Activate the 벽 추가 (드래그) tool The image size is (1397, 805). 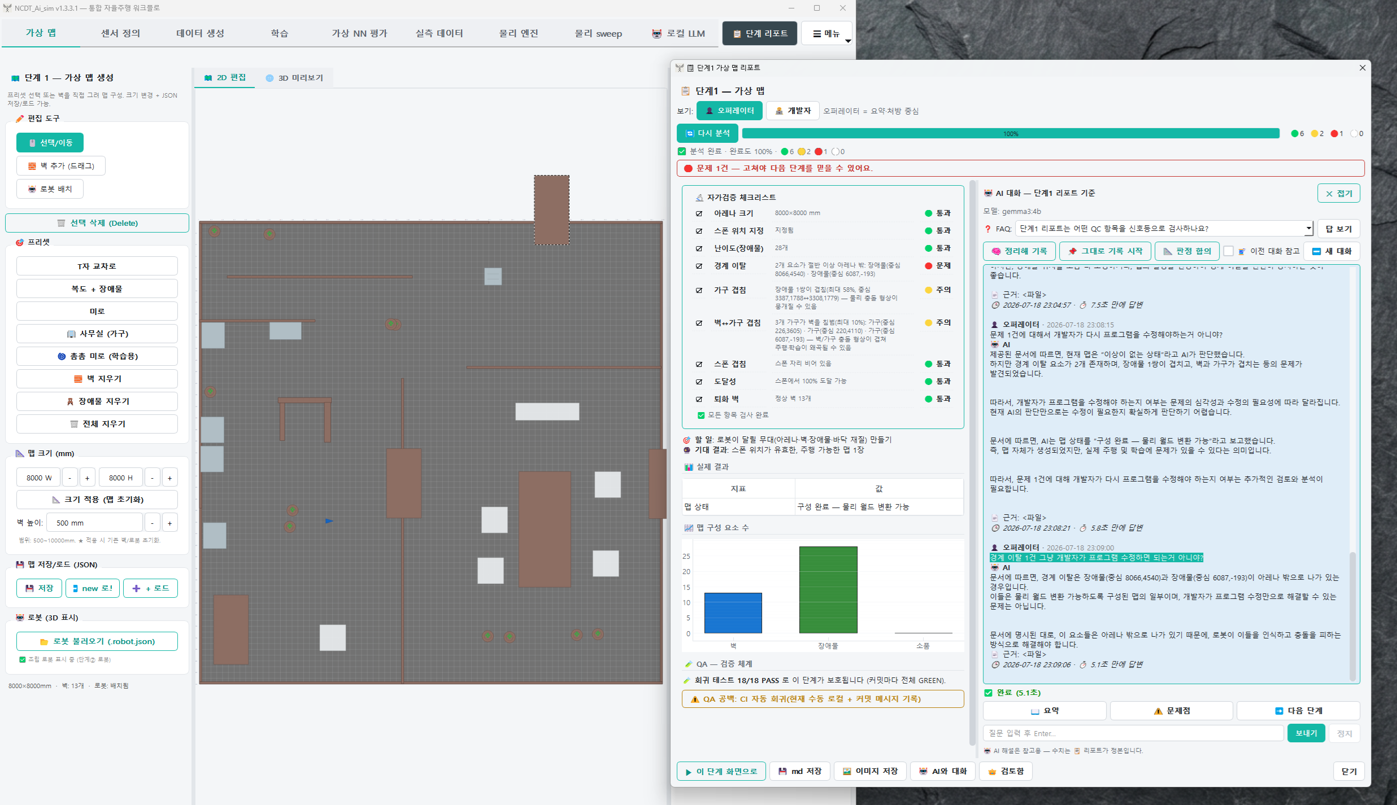point(61,166)
